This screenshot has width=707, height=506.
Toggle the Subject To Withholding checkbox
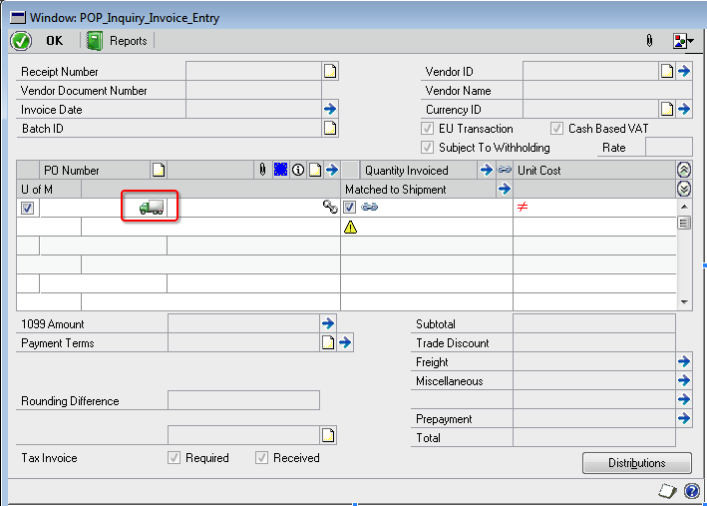point(429,148)
